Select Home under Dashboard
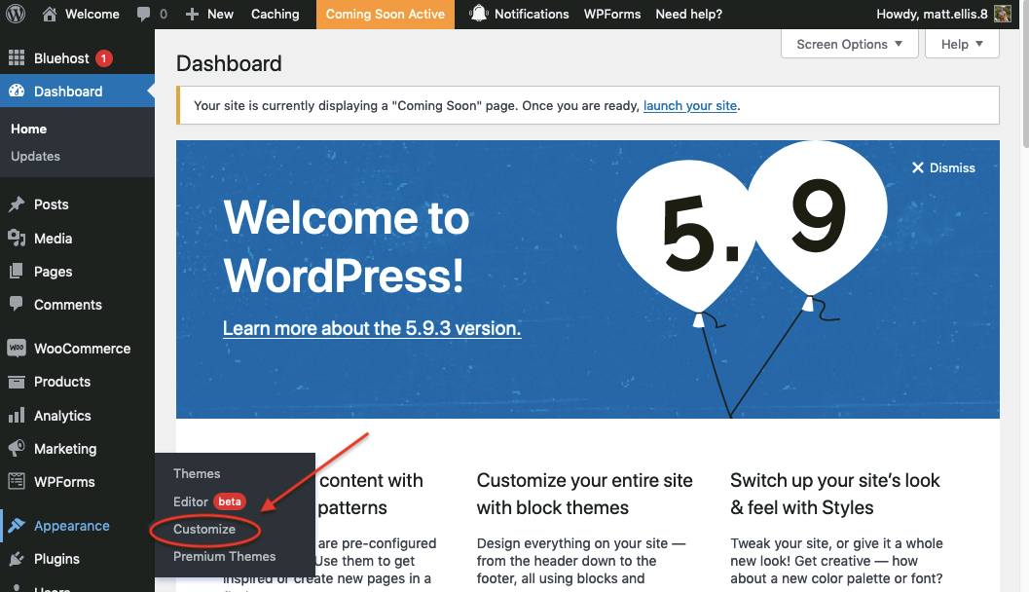 pos(29,129)
